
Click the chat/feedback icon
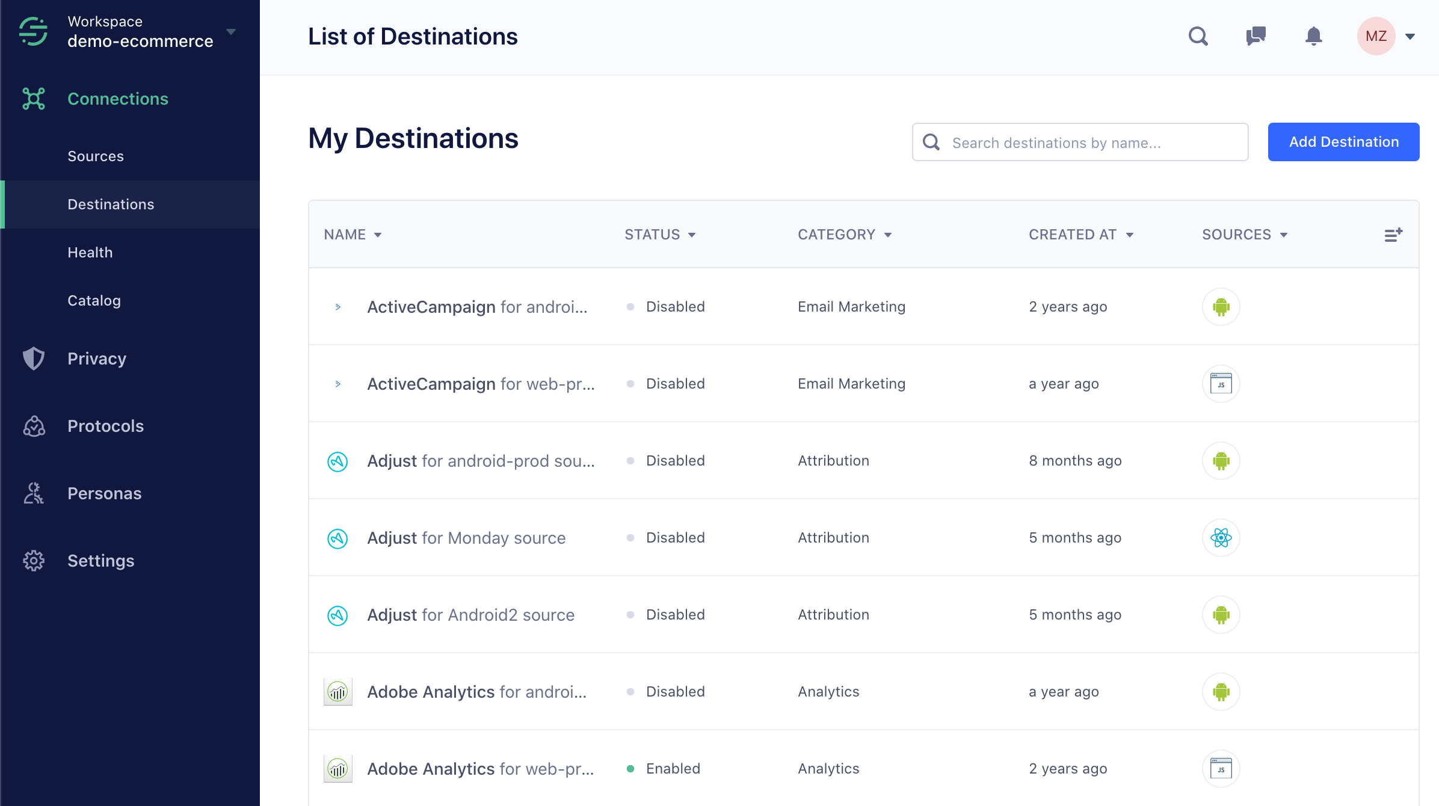pos(1255,37)
